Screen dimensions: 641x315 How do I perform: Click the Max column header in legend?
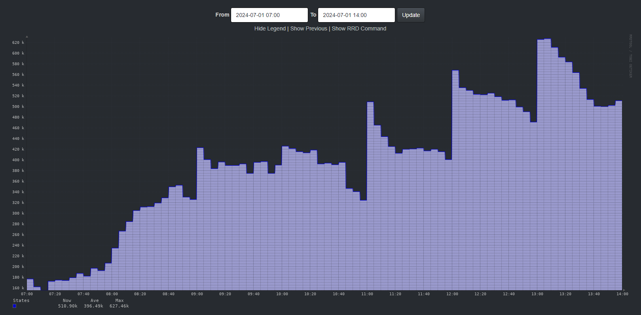(x=119, y=300)
